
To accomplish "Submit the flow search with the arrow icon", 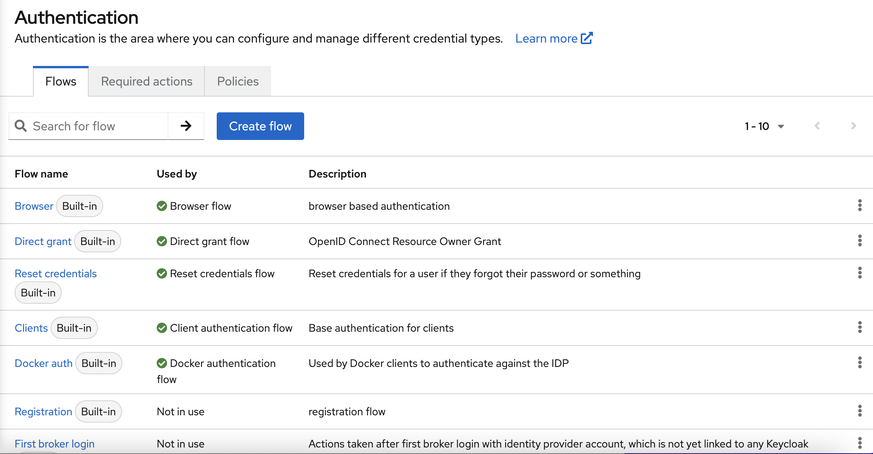I will click(186, 126).
